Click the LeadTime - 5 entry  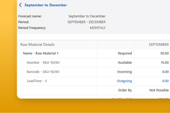(x=37, y=81)
